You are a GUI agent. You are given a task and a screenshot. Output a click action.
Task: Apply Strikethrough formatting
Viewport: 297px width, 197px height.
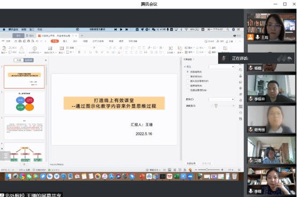pos(96,52)
